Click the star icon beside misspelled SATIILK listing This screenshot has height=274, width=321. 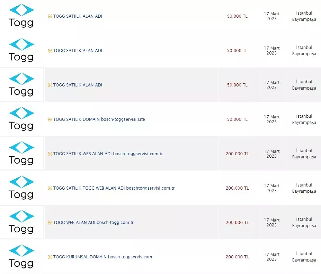click(50, 16)
